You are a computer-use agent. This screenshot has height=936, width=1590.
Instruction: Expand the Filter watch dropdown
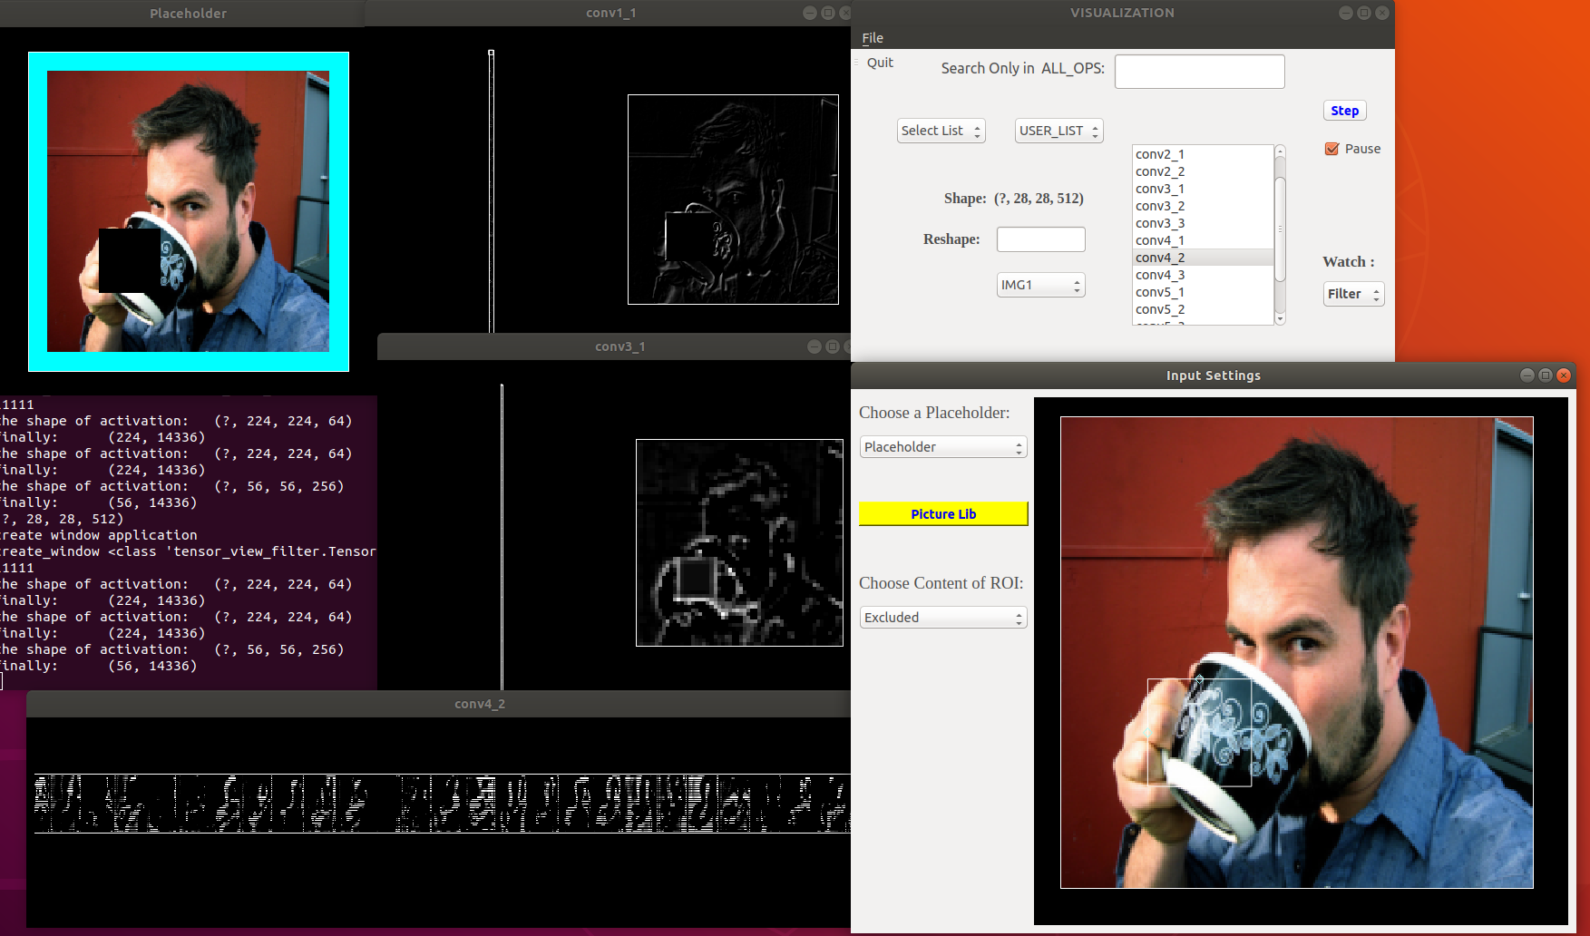tap(1353, 294)
